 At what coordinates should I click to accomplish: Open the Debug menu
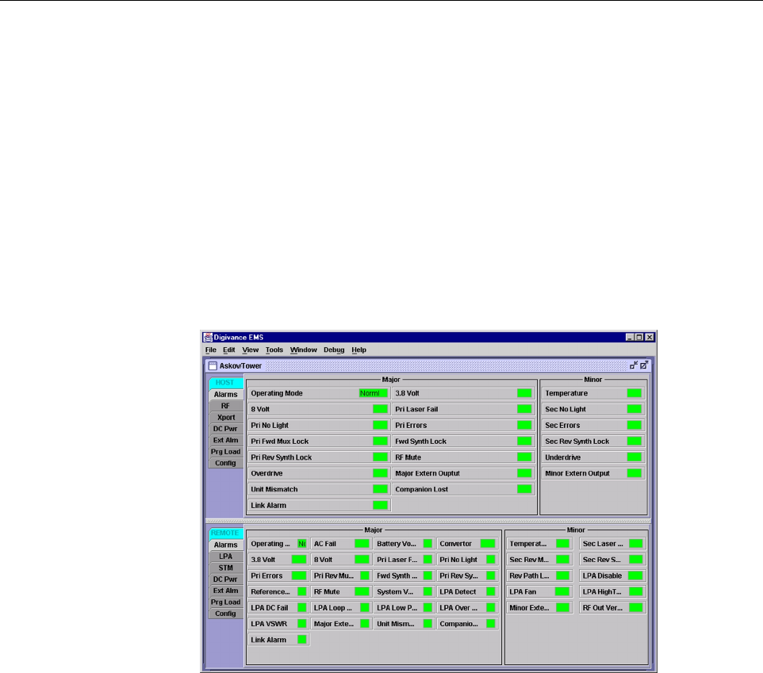[334, 350]
